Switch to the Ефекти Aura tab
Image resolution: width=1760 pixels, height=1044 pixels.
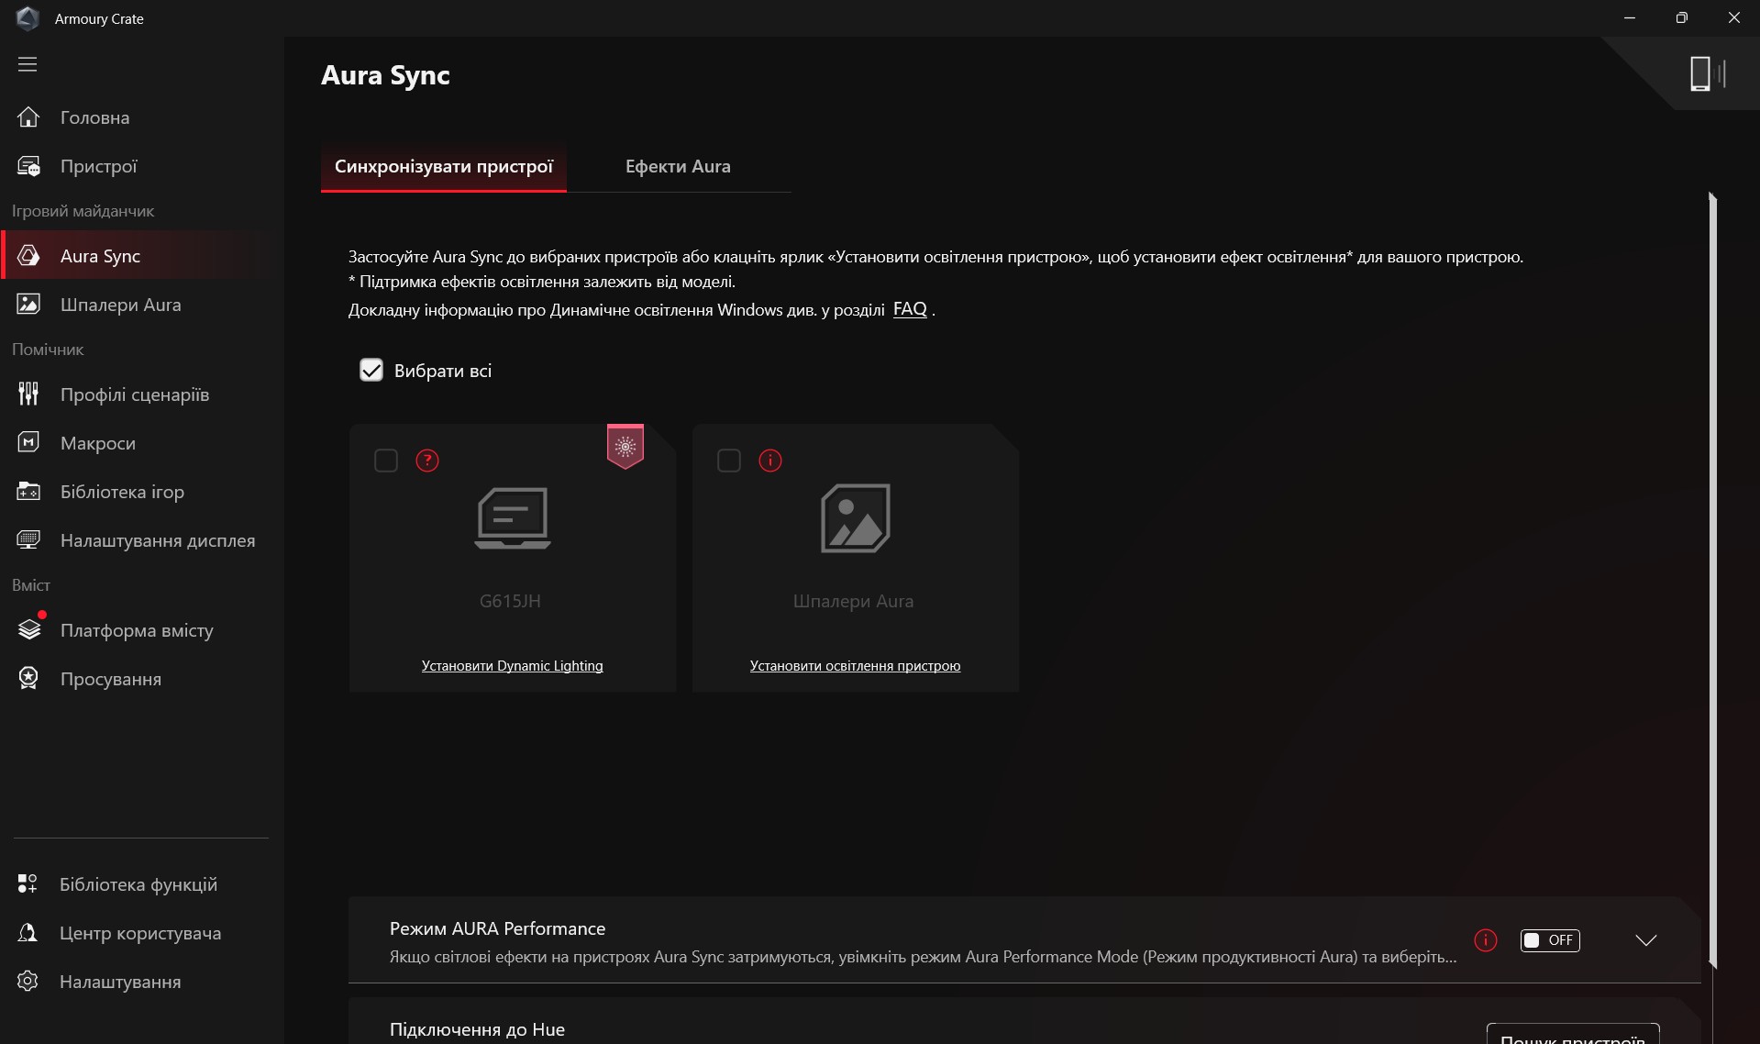point(678,166)
